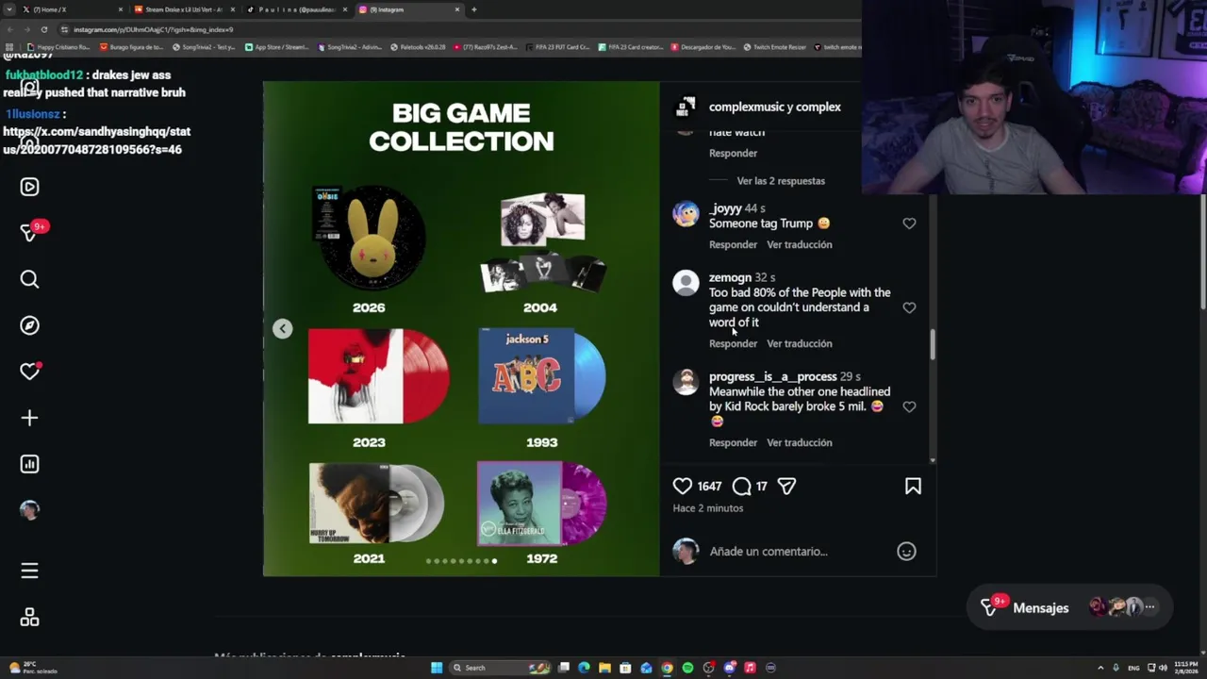
Task: Click the last carousel indicator dot
Action: click(494, 561)
